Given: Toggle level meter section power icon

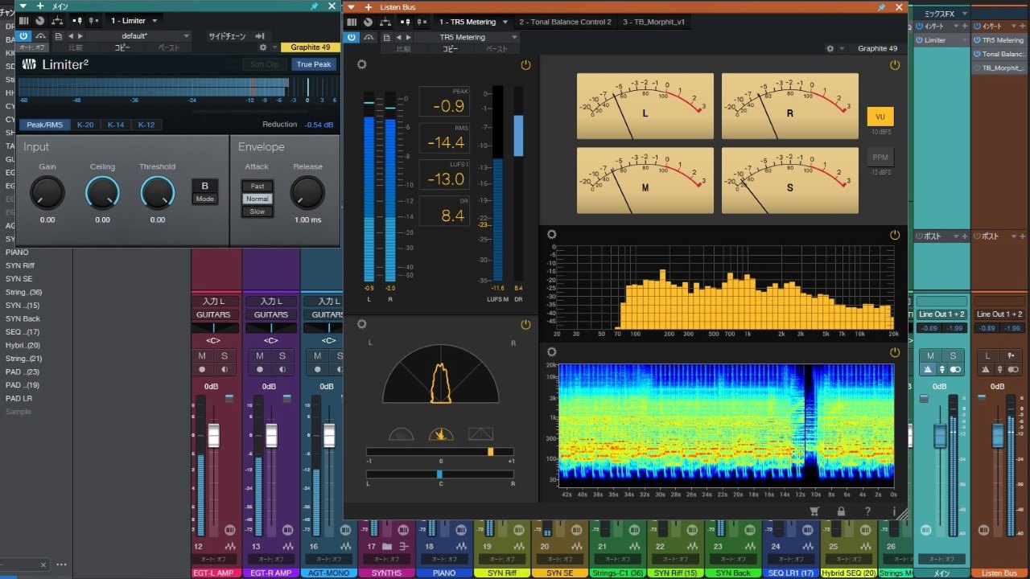Looking at the screenshot, I should point(525,64).
